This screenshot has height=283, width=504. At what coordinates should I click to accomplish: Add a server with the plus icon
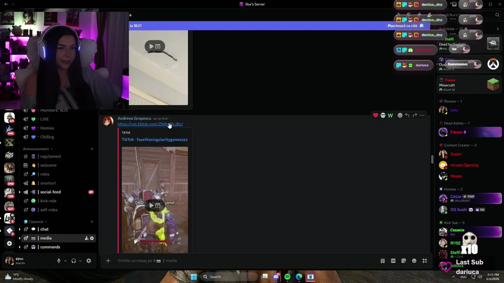pyautogui.click(x=9, y=243)
